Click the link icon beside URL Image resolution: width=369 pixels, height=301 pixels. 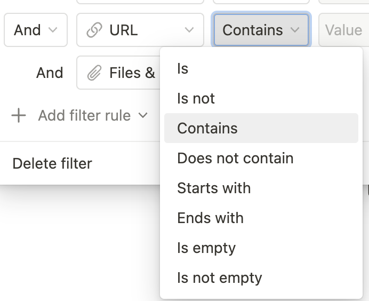pos(94,30)
